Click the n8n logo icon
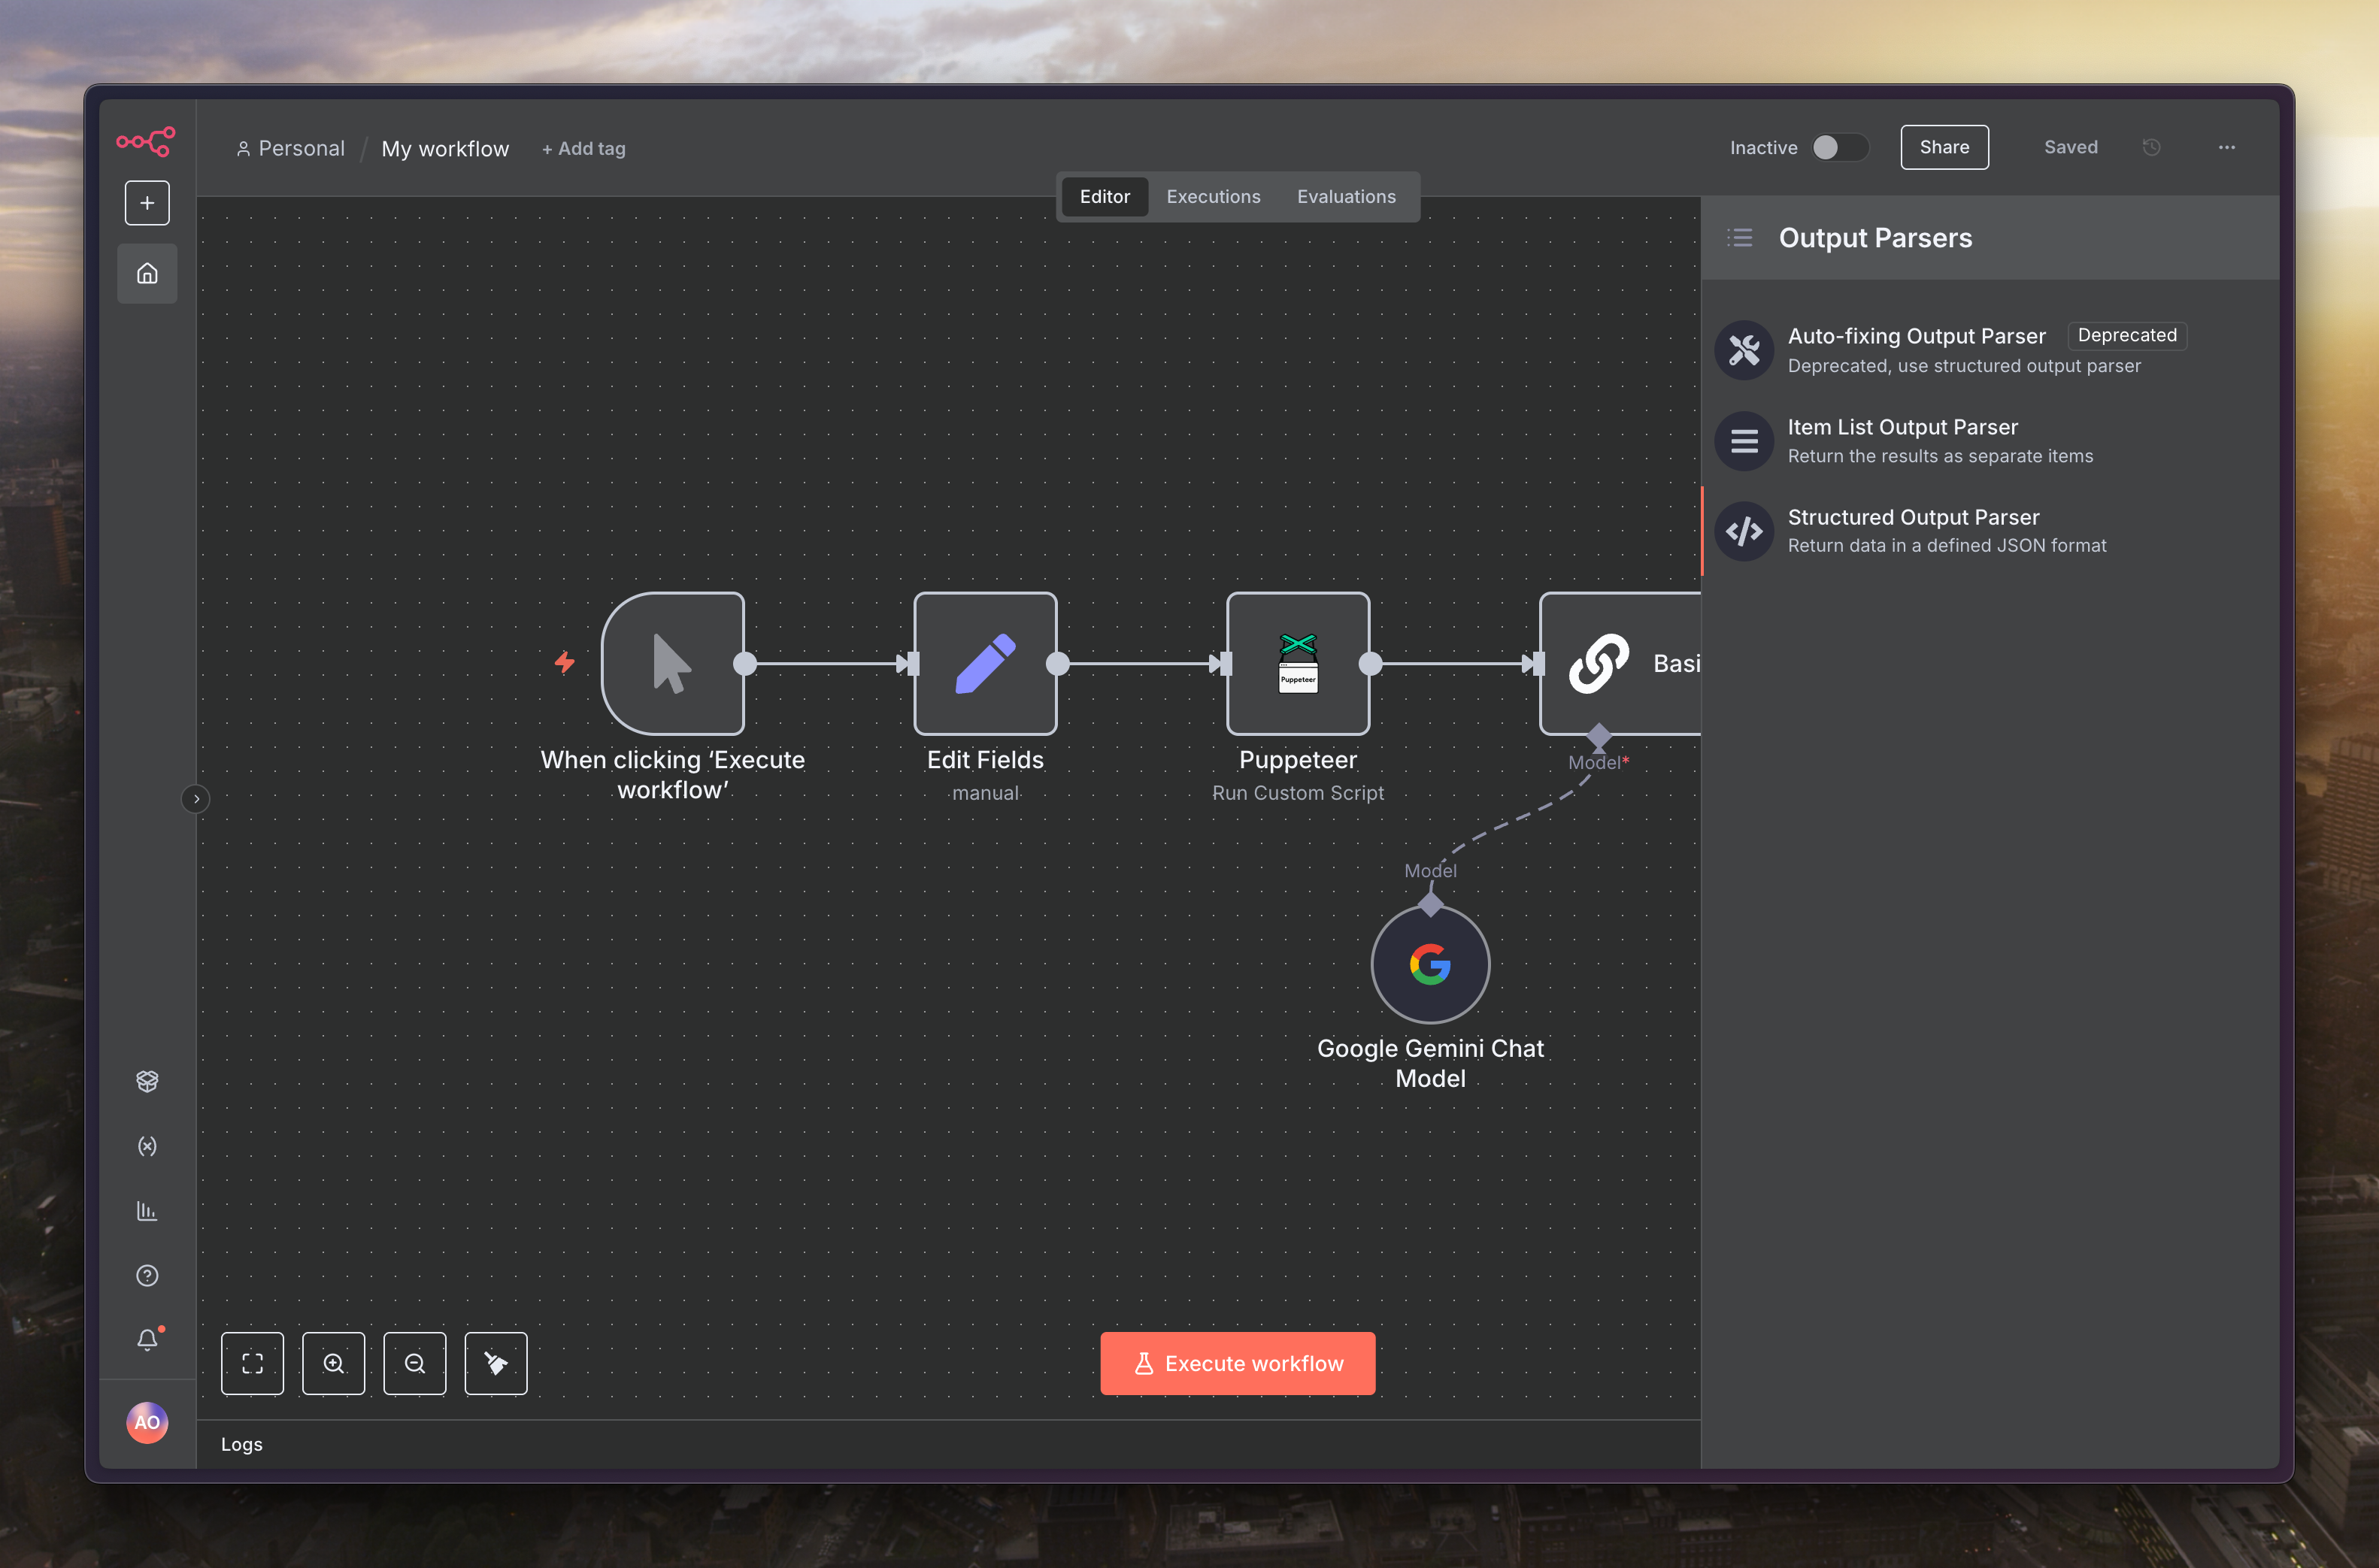This screenshot has width=2379, height=1568. (x=146, y=141)
